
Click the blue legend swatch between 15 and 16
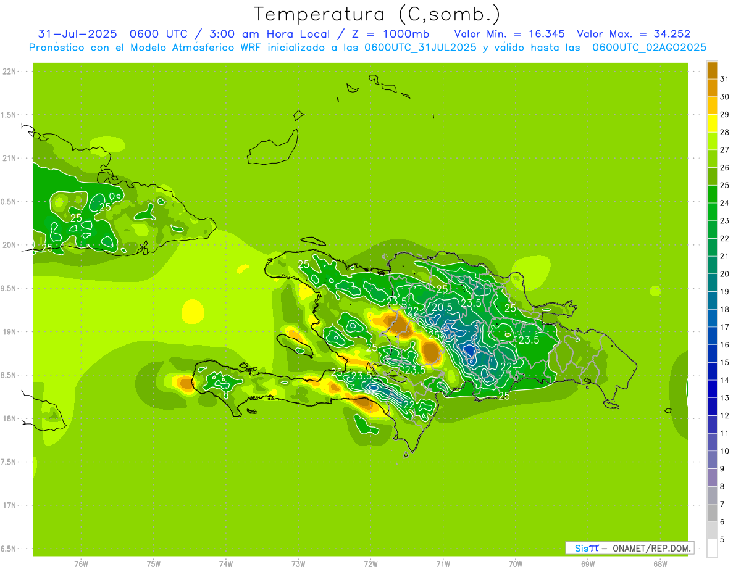click(712, 354)
